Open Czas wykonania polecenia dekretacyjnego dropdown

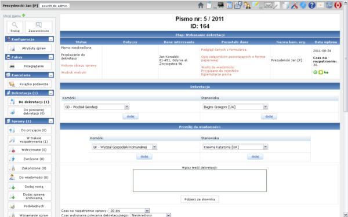(x=151, y=215)
